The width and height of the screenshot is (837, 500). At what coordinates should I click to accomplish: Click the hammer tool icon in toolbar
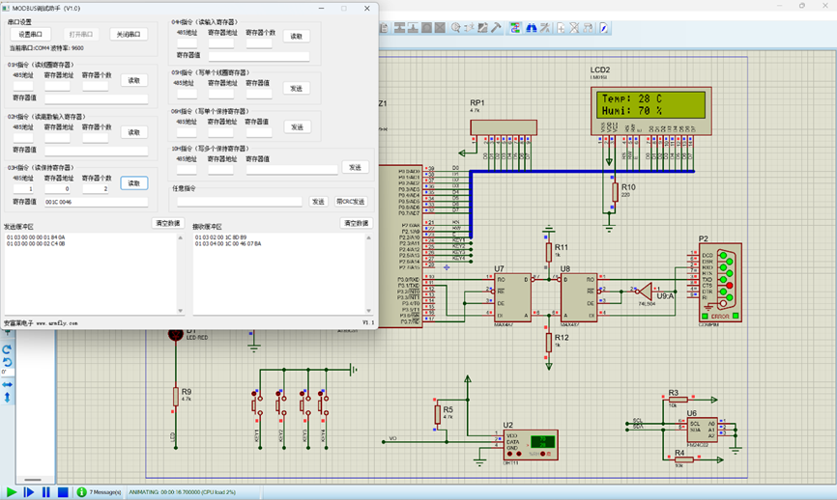point(496,28)
